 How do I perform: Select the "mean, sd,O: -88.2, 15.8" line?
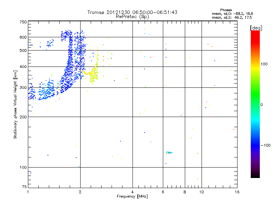click(x=232, y=14)
